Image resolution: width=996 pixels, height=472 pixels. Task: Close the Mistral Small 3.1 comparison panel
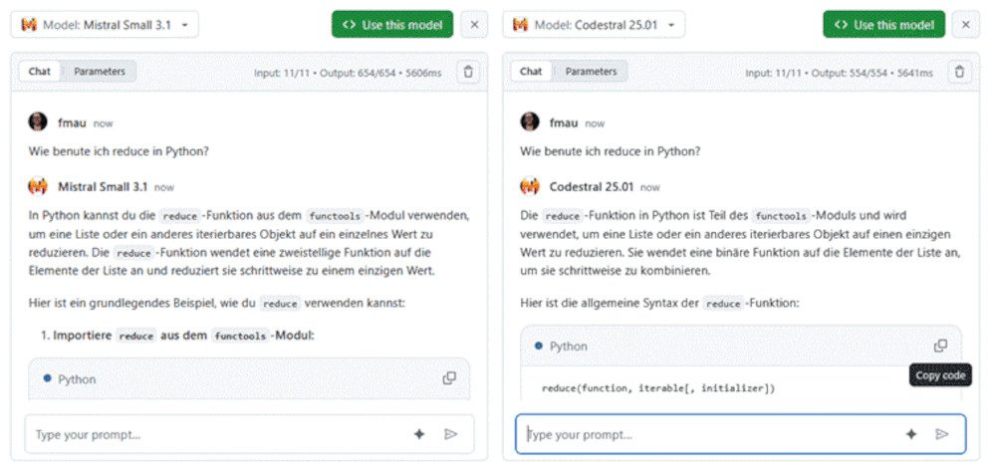[474, 25]
